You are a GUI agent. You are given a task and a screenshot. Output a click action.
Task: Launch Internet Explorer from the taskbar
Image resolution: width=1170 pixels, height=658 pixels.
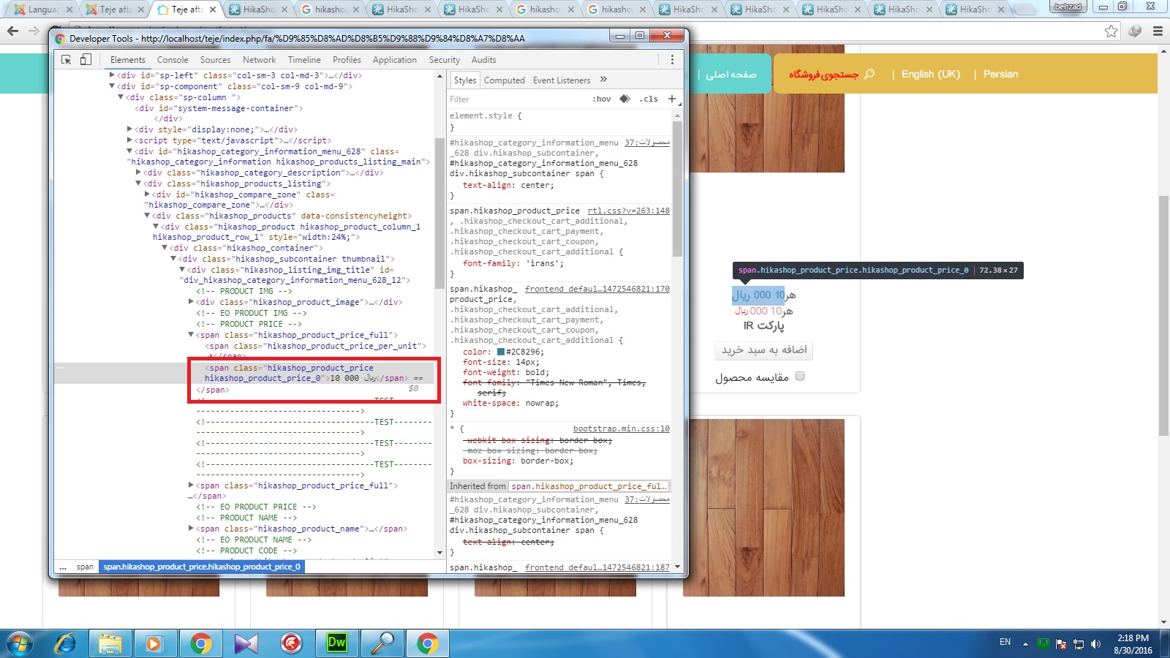(x=66, y=643)
